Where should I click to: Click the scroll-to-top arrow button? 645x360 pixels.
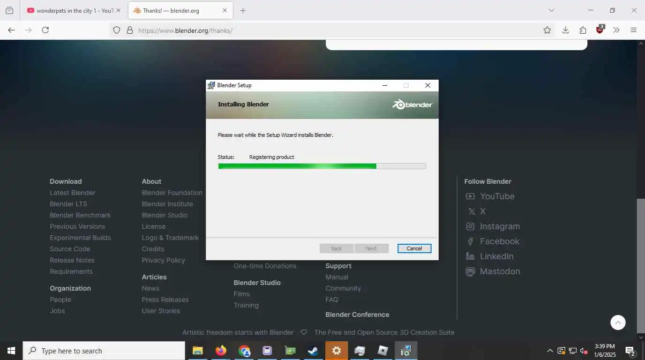tap(618, 322)
